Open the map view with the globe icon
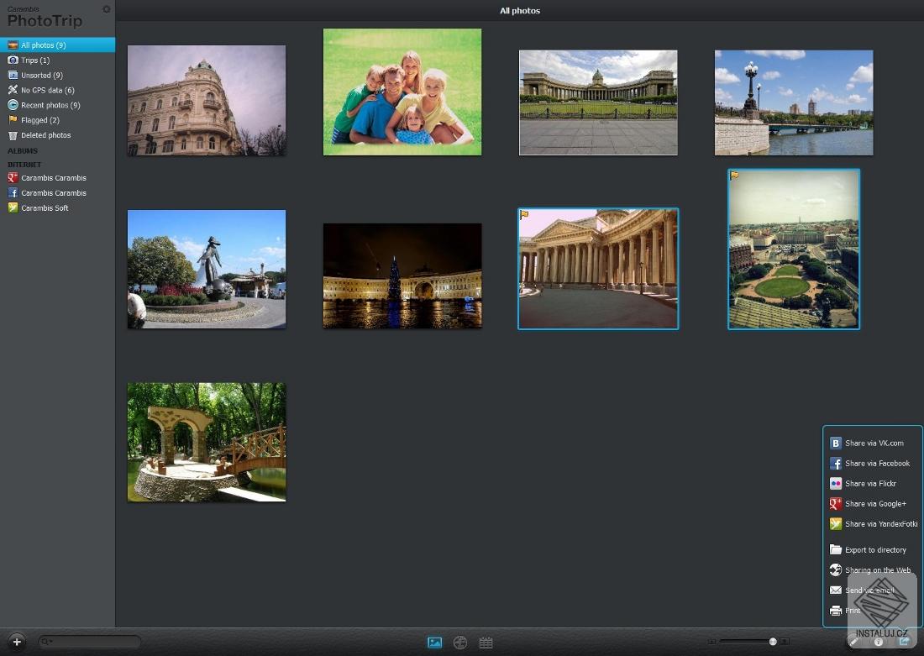 (x=460, y=642)
